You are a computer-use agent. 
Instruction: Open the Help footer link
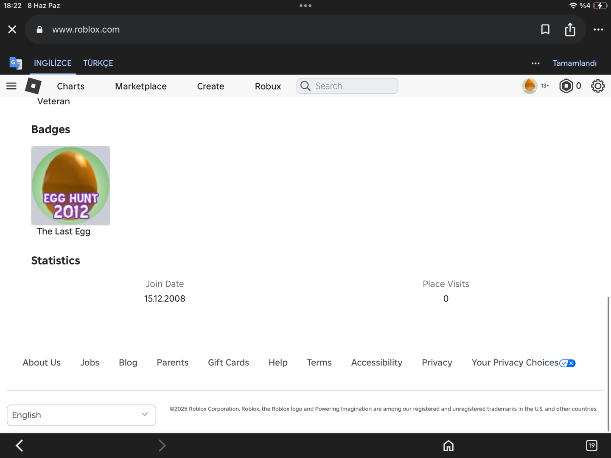278,363
